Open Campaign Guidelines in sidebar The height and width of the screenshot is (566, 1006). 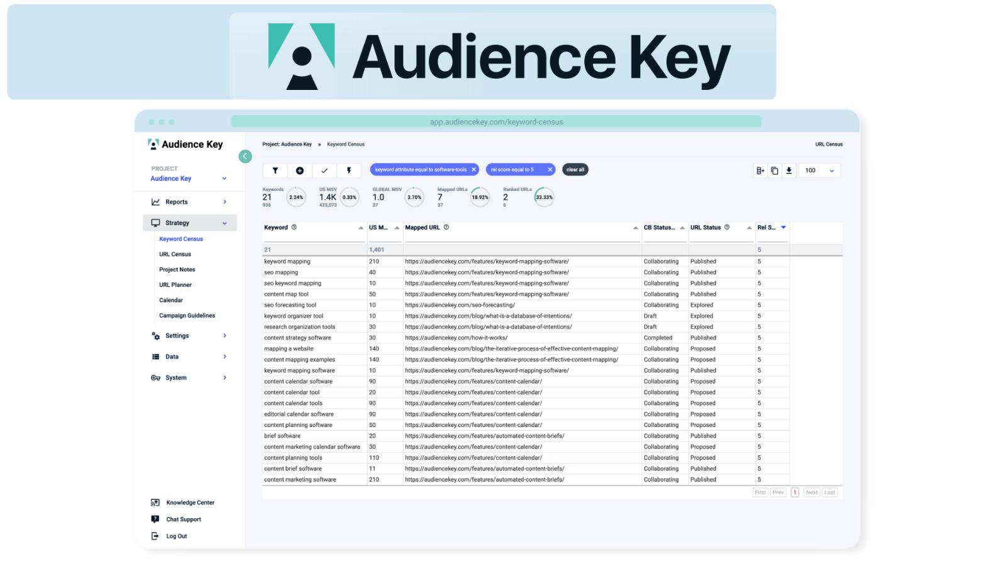point(187,316)
